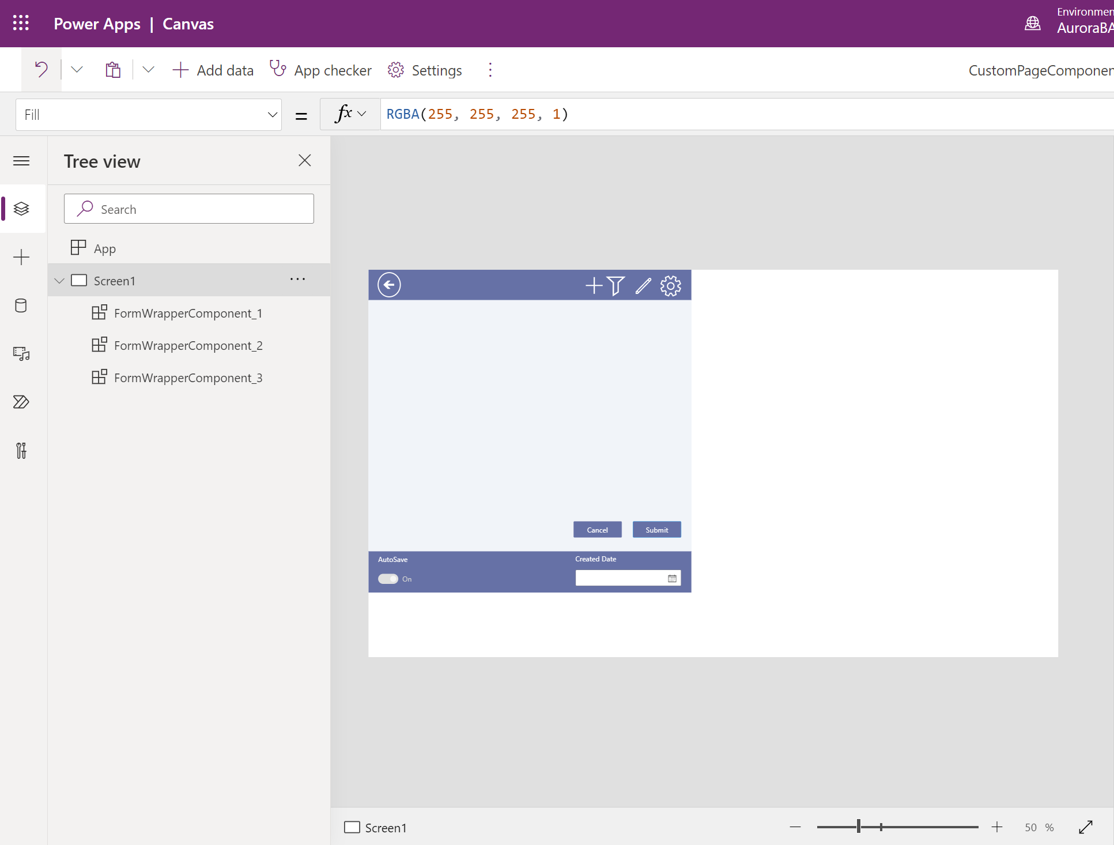Viewport: 1114px width, 845px height.
Task: Expand the Screen1 tree item
Action: [59, 281]
